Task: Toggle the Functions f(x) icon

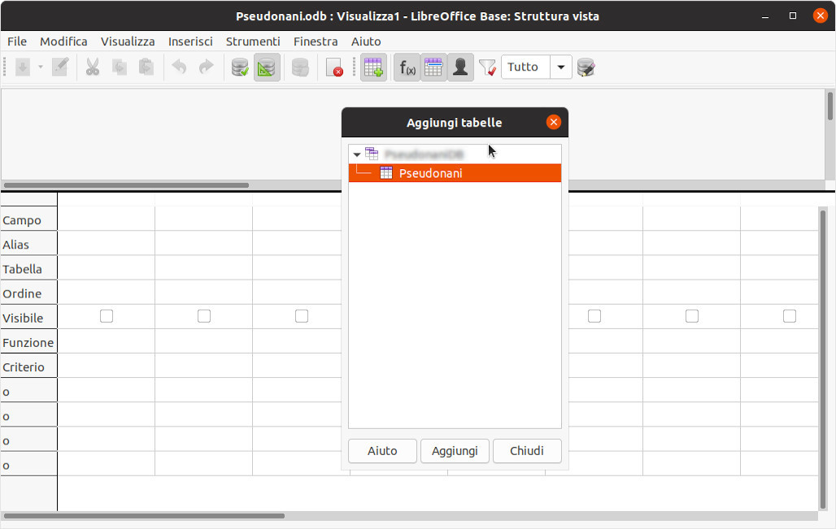Action: (407, 67)
